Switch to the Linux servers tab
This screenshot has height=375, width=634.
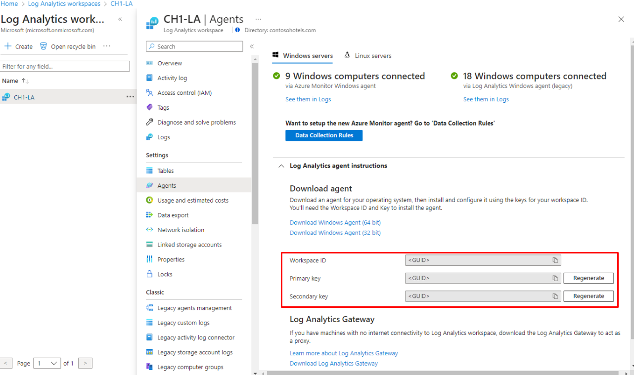tap(372, 55)
